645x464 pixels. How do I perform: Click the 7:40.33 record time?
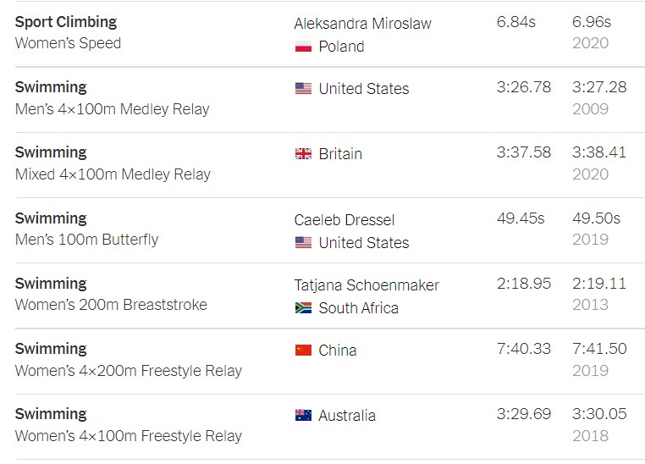click(x=523, y=349)
